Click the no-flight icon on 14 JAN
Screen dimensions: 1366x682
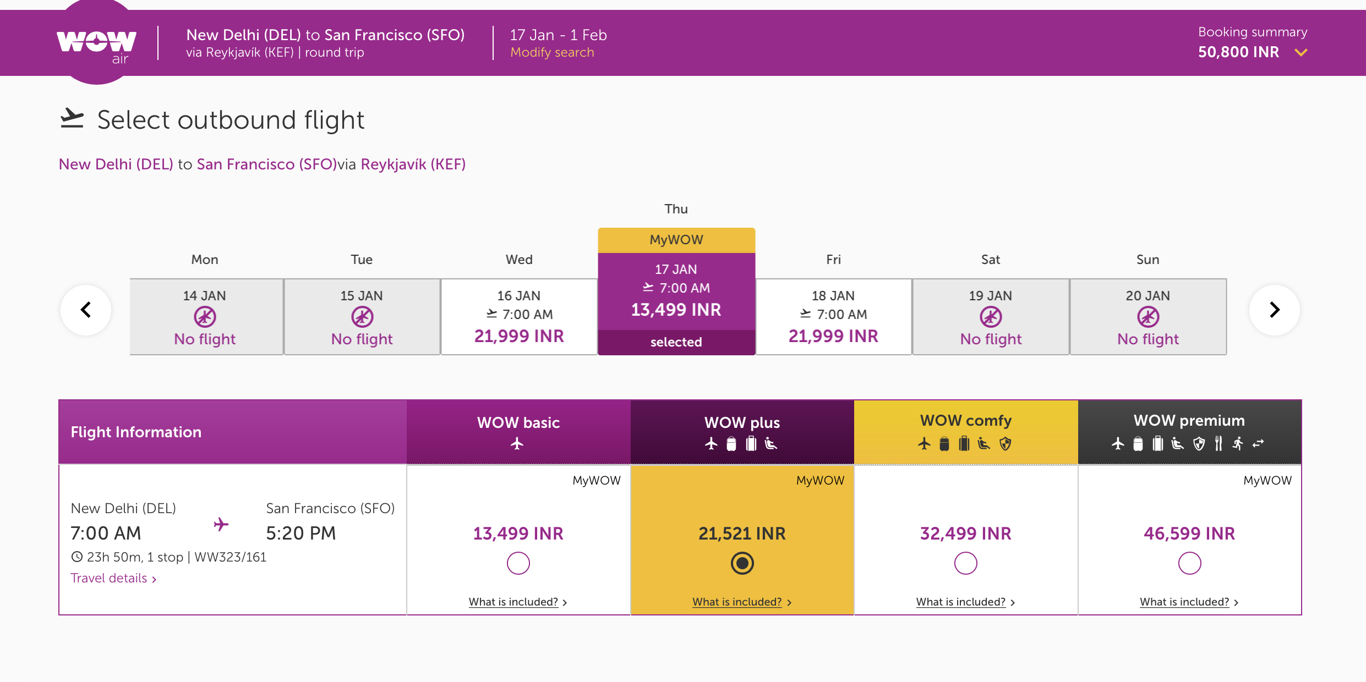click(x=205, y=317)
